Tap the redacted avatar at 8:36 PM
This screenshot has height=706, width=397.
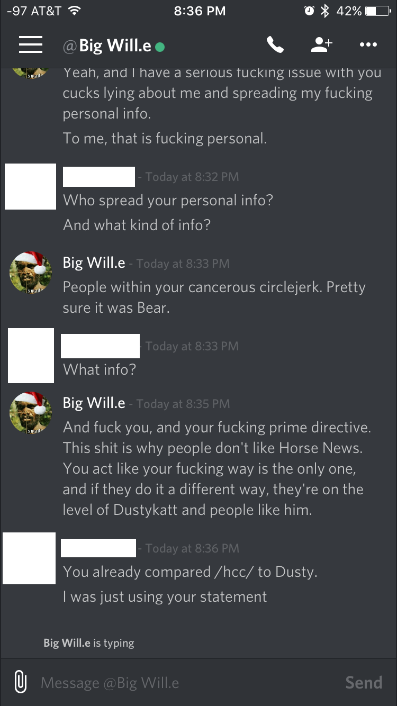click(29, 558)
